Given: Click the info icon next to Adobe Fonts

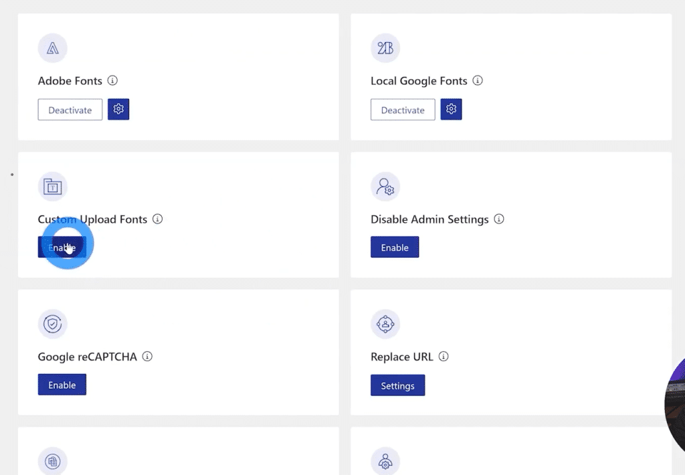Looking at the screenshot, I should 112,80.
